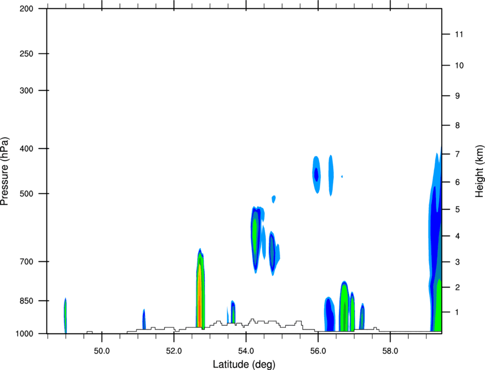Screen dimensions: 485x370
Task: Pick the 2 km height label
Action: [458, 287]
